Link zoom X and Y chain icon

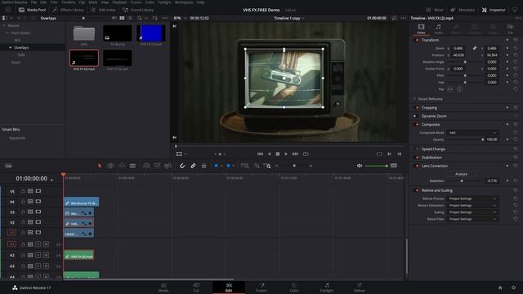(x=475, y=48)
